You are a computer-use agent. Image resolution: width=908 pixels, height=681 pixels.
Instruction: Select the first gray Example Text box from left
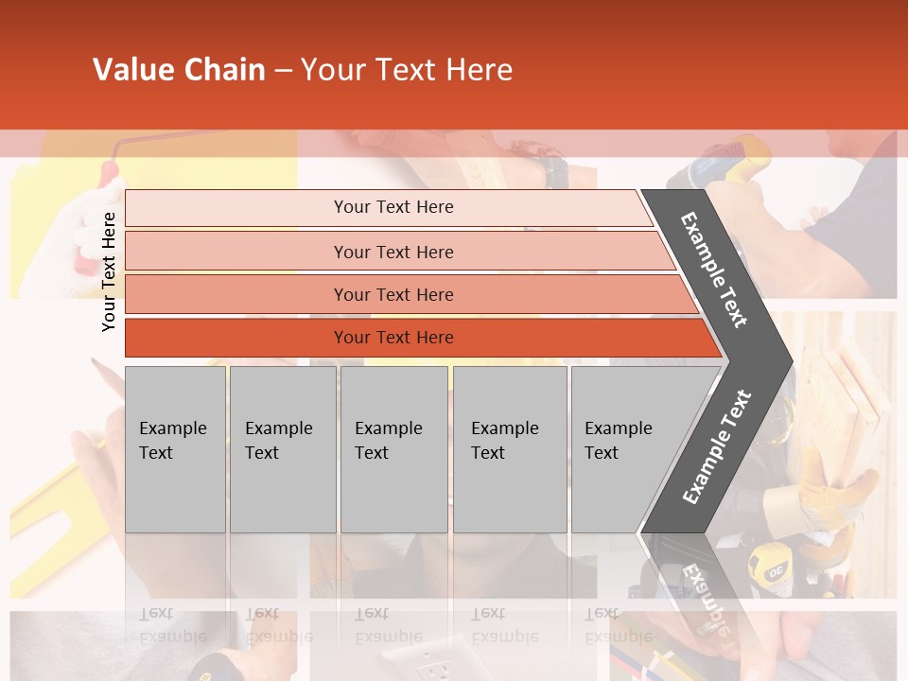tap(175, 449)
